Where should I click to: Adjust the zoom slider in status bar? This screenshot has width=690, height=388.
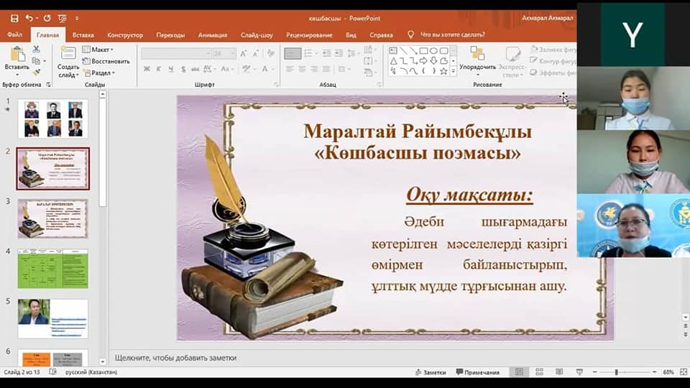pos(617,372)
